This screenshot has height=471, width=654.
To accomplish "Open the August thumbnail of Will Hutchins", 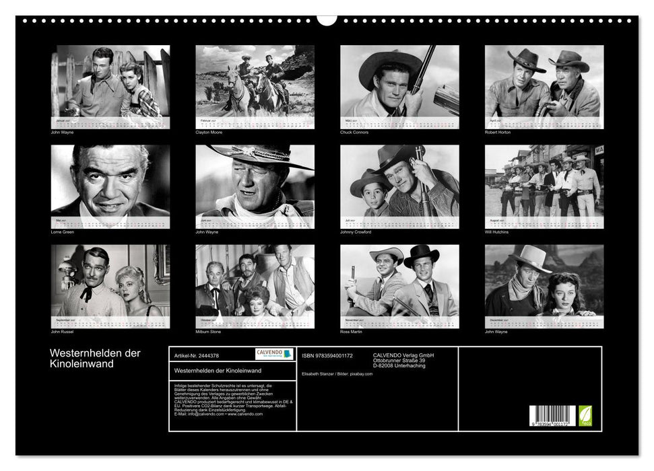I will 544,187.
